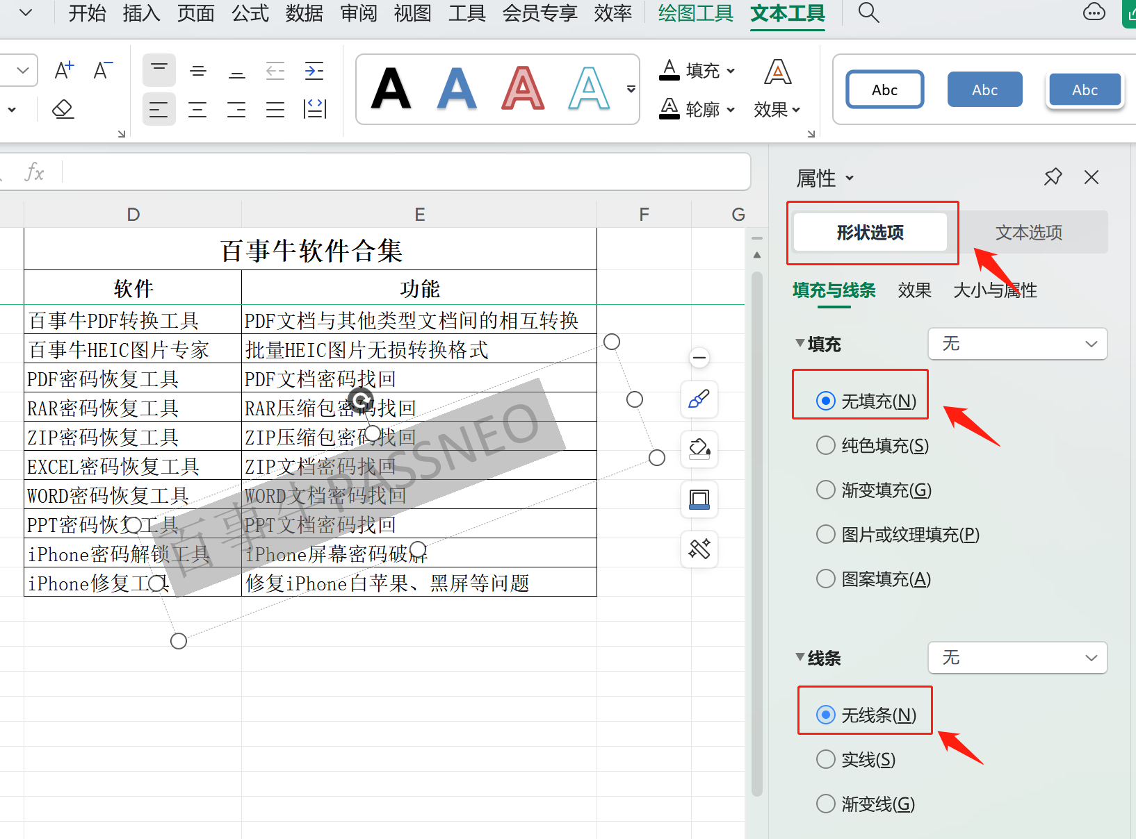This screenshot has width=1136, height=839.
Task: Pin the properties panel
Action: (x=1053, y=177)
